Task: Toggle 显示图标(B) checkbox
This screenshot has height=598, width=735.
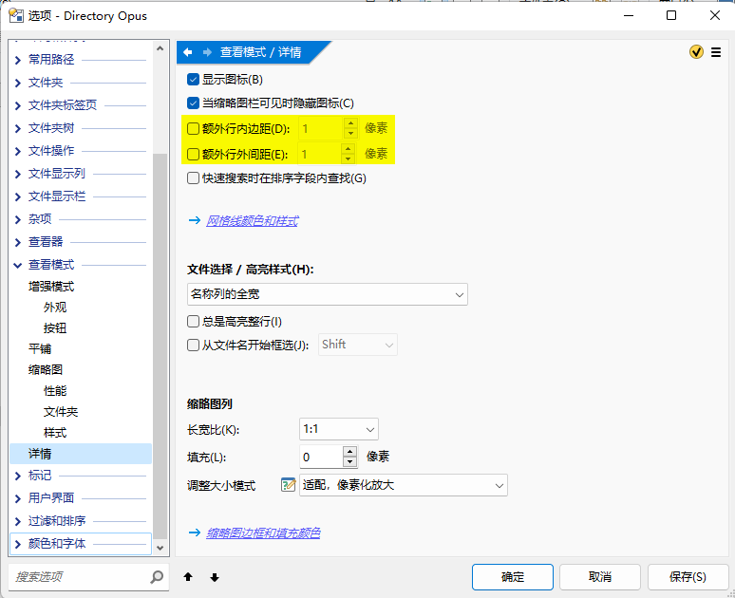Action: click(x=193, y=80)
